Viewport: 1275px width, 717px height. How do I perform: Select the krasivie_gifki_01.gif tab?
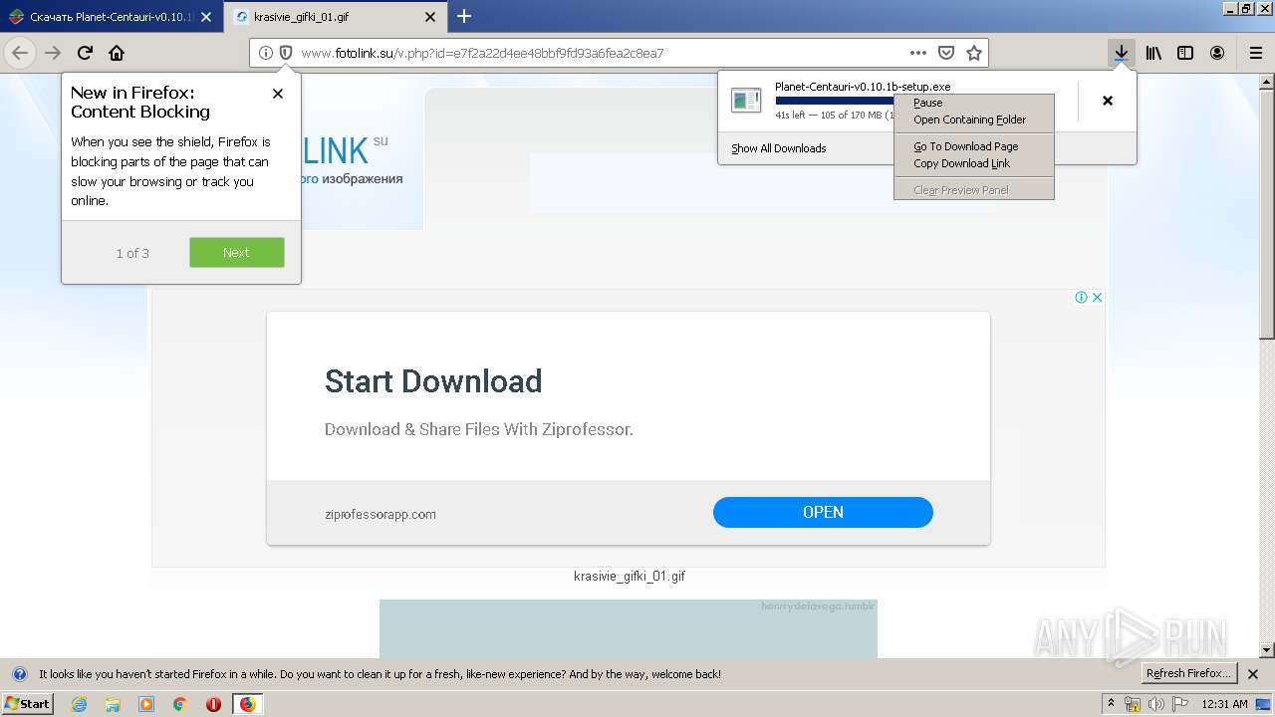point(335,17)
